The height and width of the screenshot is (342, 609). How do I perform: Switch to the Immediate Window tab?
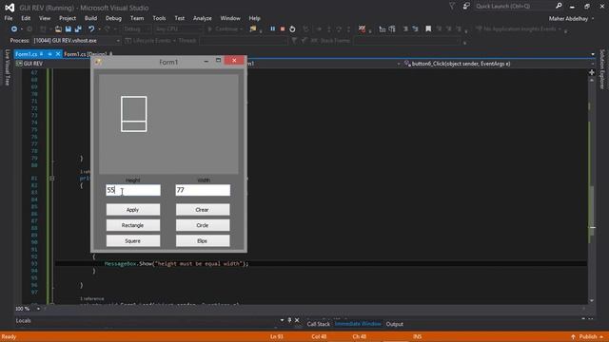(x=358, y=324)
